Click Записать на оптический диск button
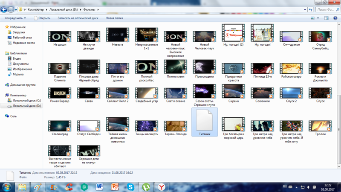The height and width of the screenshot is (192, 341). [78, 18]
